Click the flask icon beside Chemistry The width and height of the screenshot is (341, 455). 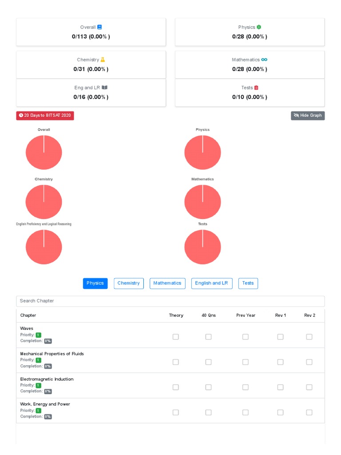coord(103,60)
